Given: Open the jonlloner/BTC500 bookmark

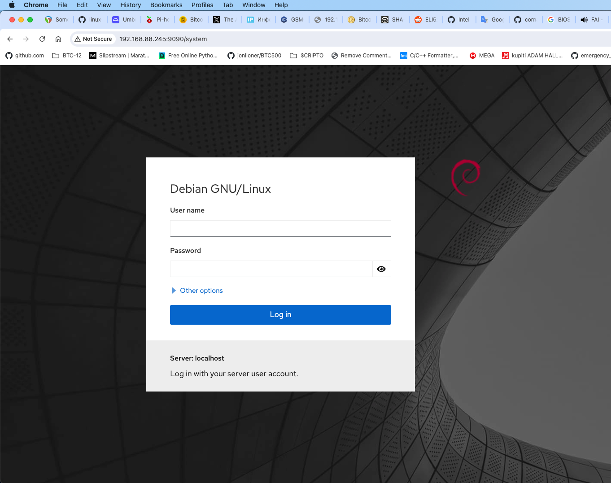Looking at the screenshot, I should (x=254, y=56).
